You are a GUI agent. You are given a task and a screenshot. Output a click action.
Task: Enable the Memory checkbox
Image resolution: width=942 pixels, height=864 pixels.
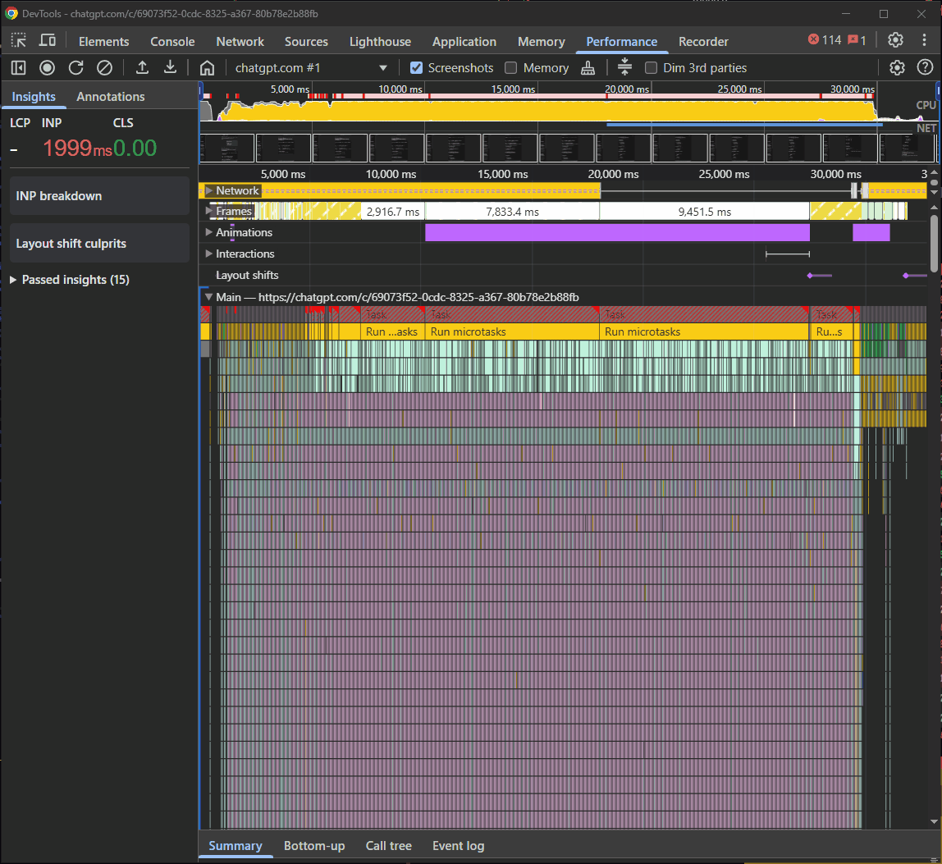click(x=510, y=68)
